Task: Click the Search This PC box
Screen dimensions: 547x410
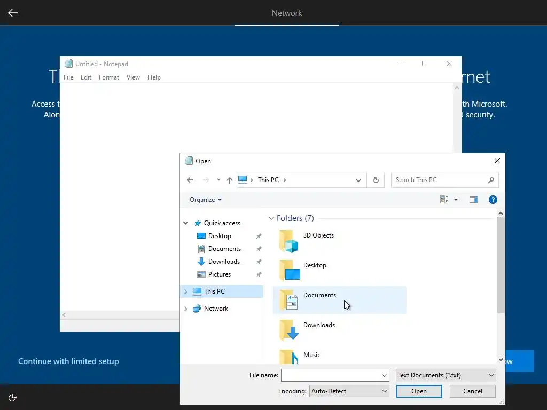Action: [x=444, y=180]
